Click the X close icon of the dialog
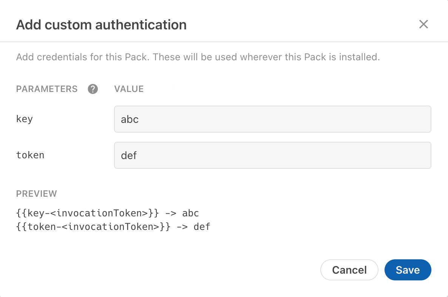The height and width of the screenshot is (297, 448). coord(423,24)
